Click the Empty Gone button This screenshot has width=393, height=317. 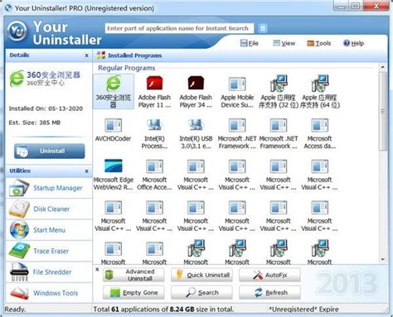point(133,292)
